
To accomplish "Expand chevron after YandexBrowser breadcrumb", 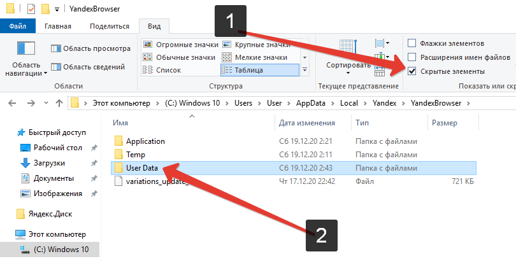I will [x=468, y=103].
